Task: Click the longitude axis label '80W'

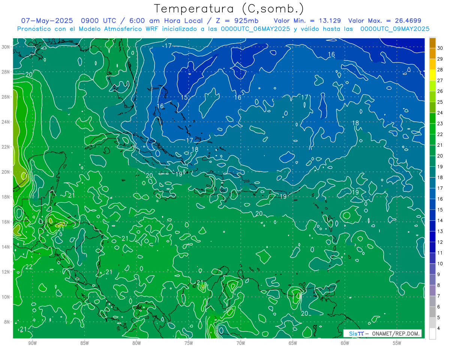Action: [136, 343]
